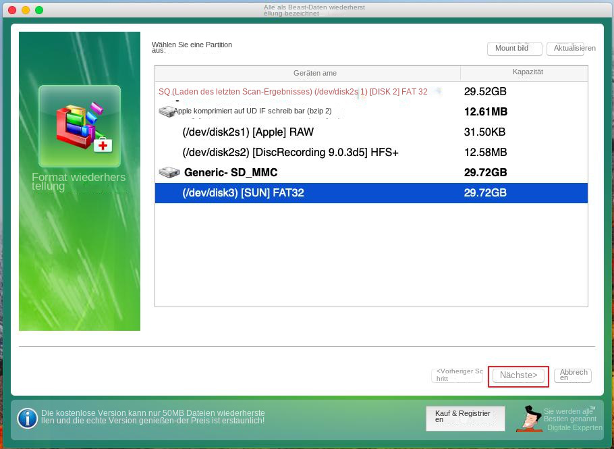Click the Format wiederherstellung recovery icon
614x449 pixels.
pos(79,126)
